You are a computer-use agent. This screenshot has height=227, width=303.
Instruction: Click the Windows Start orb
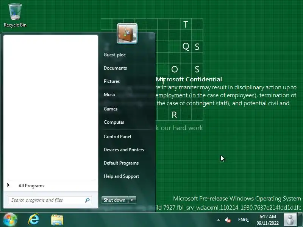pos(10,220)
